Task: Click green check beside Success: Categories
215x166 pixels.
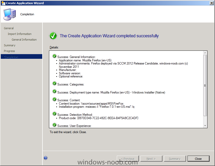Action: point(54,83)
